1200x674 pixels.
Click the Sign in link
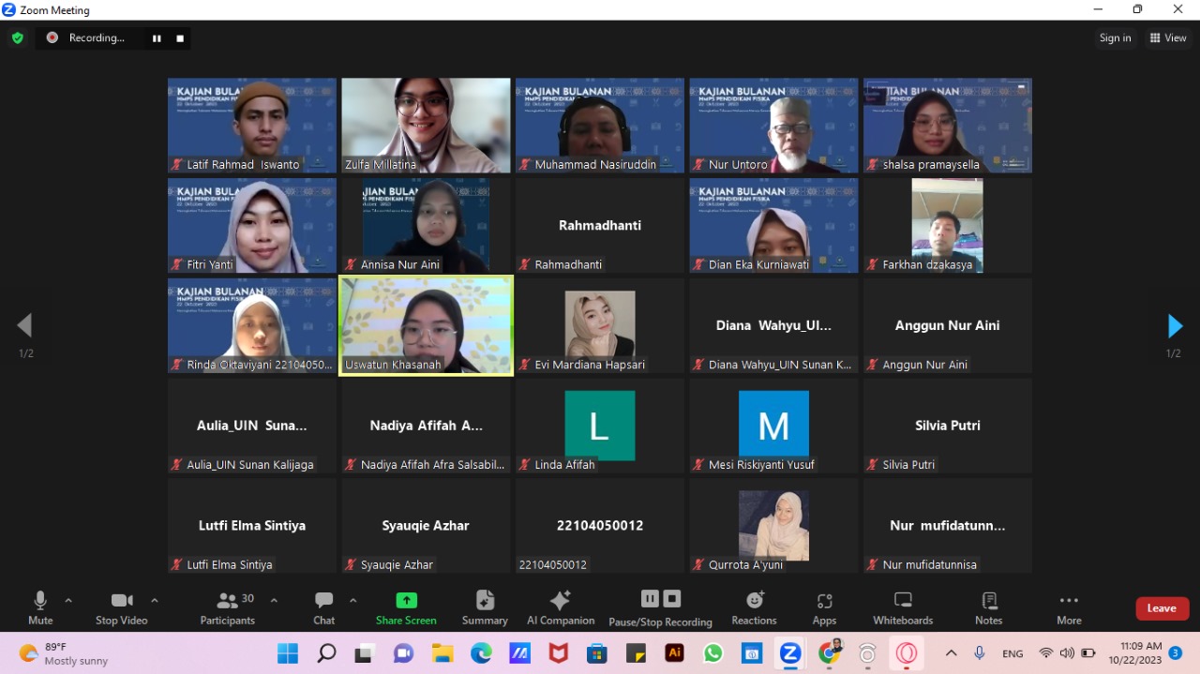(x=1115, y=37)
